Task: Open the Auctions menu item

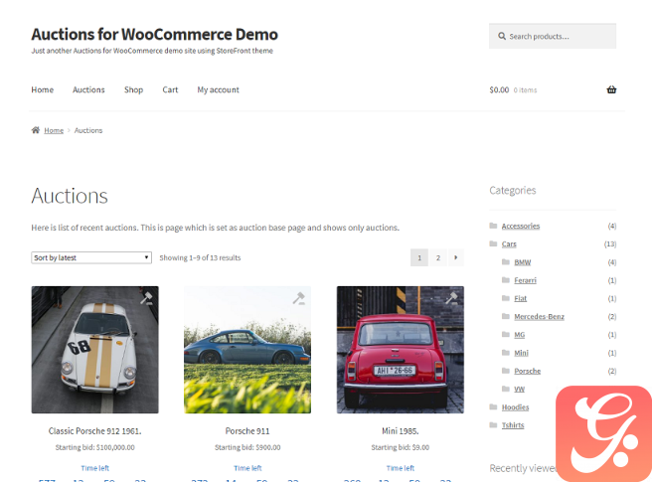Action: coord(88,89)
